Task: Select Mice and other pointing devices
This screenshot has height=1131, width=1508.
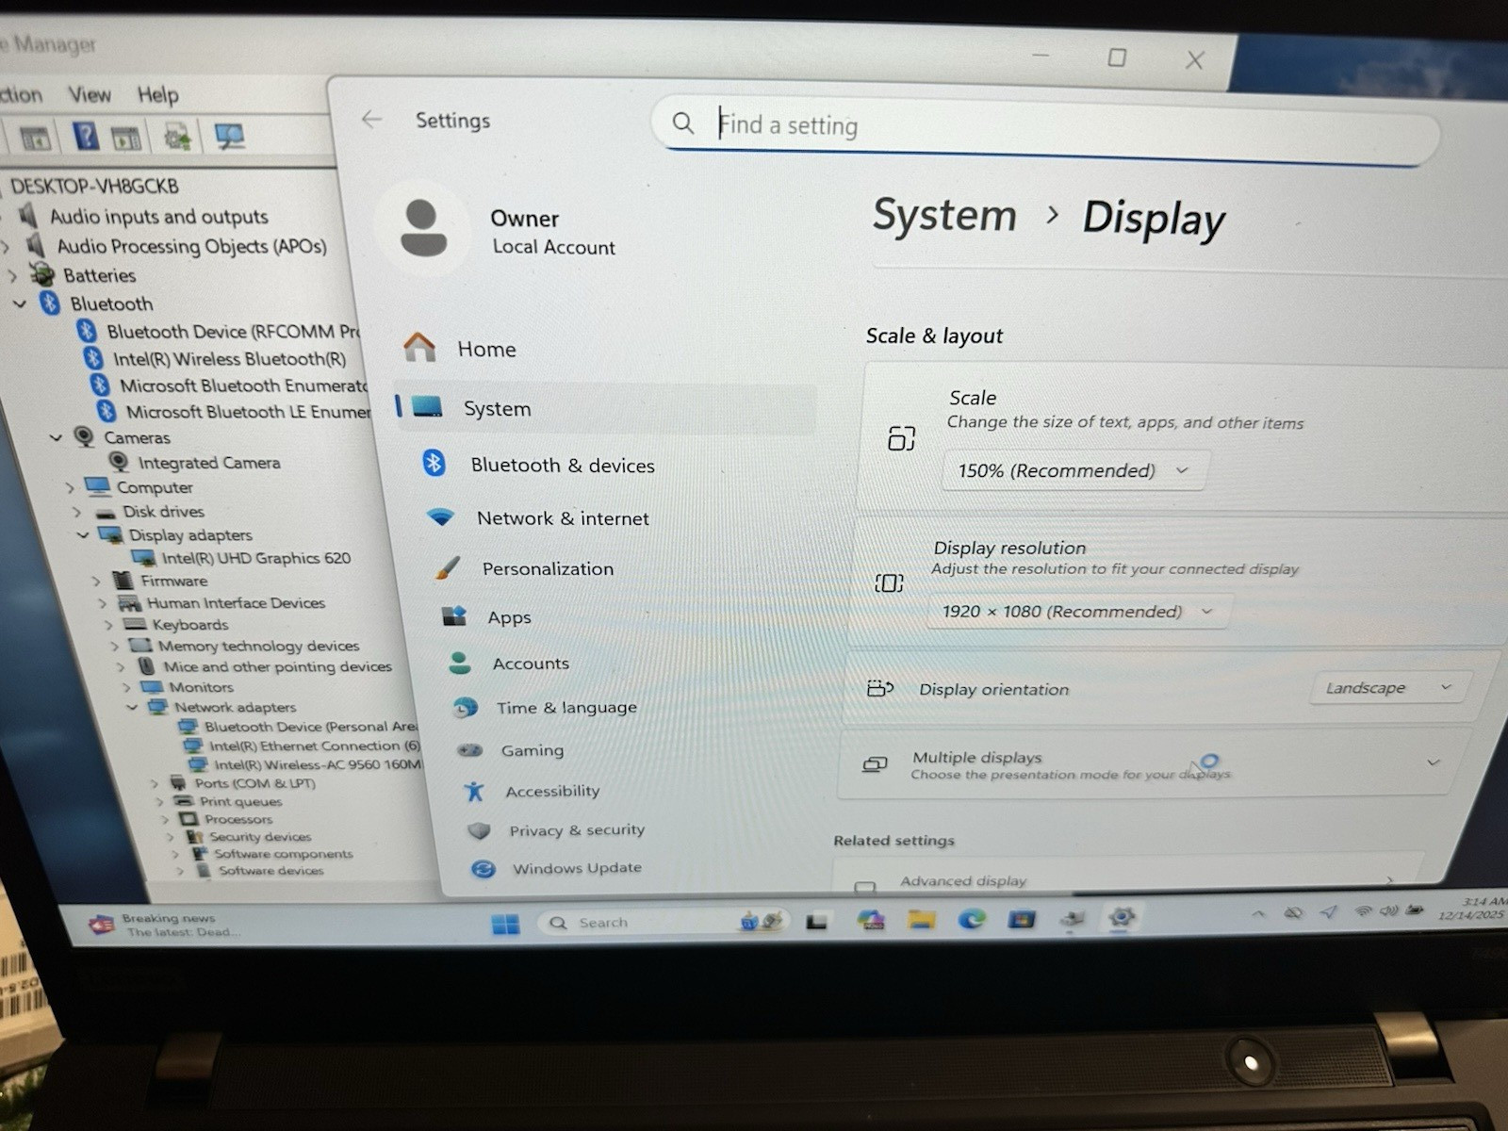Action: tap(277, 666)
